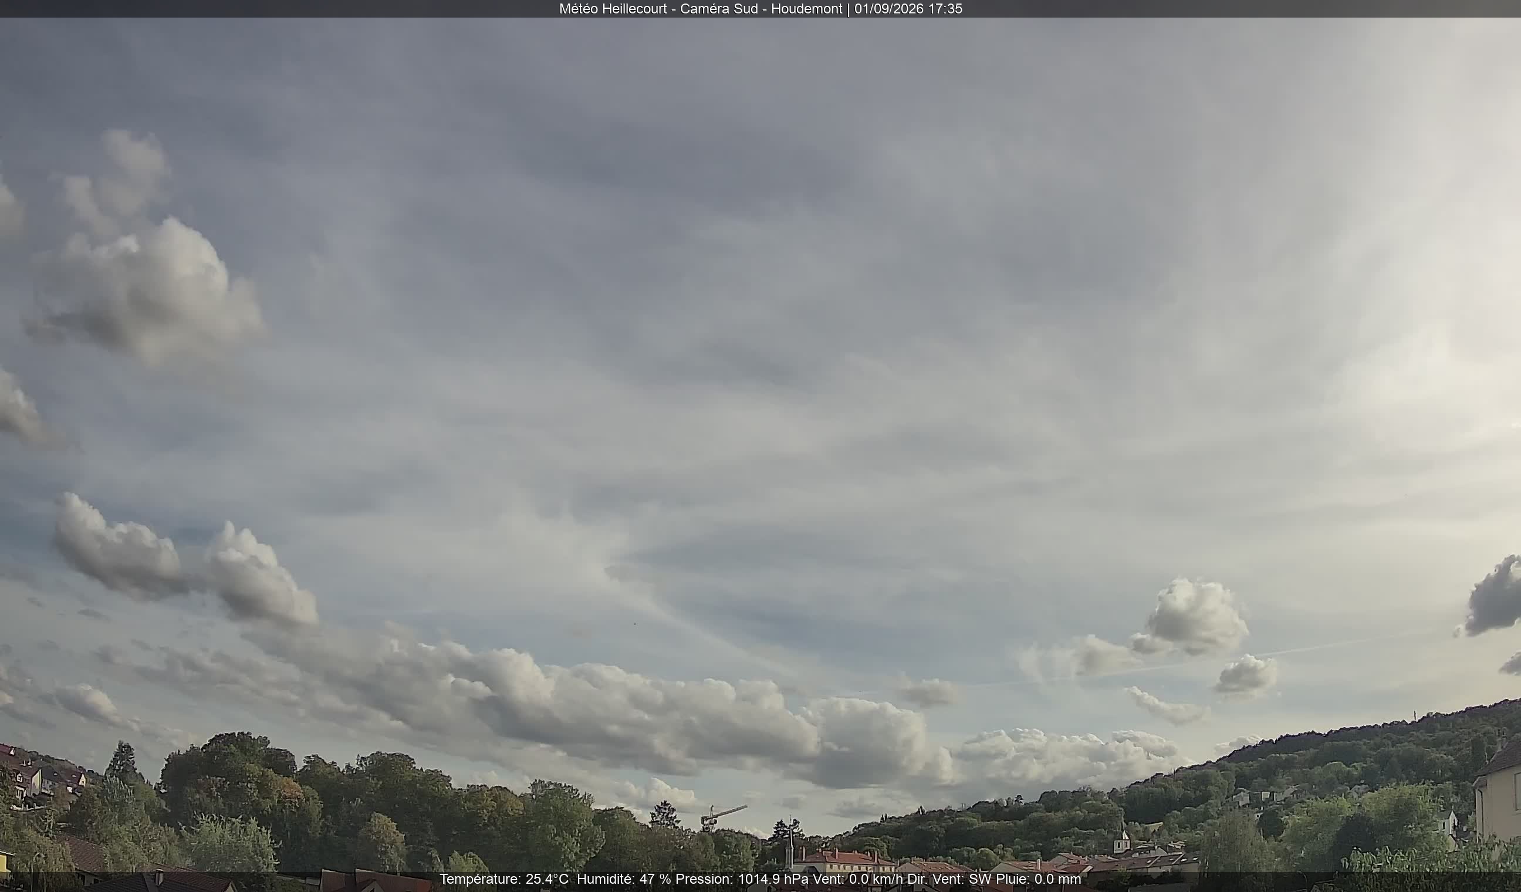Click the church steeple among rooftops
The image size is (1521, 892).
click(x=1121, y=837)
